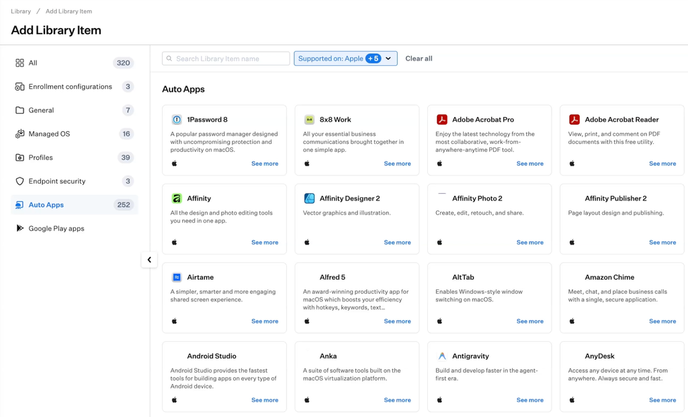Click the Anka card title
Screen dimensions: 688x417
pyautogui.click(x=328, y=356)
